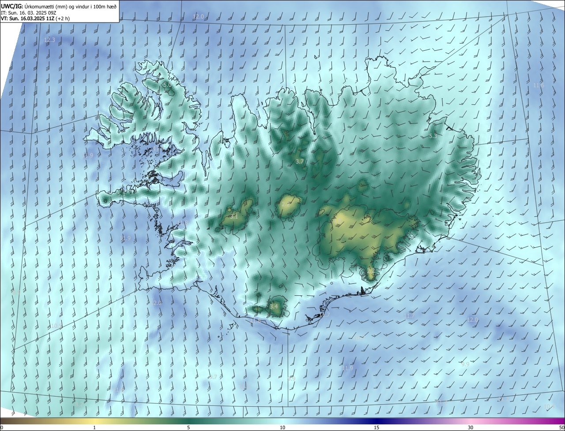Image resolution: width=565 pixels, height=431 pixels.
Task: Click the "3.7" value label in north Iceland
Action: coord(299,162)
